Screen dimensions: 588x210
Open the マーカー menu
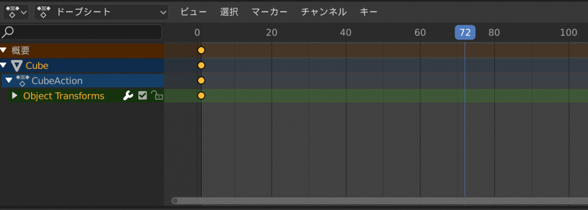click(269, 12)
